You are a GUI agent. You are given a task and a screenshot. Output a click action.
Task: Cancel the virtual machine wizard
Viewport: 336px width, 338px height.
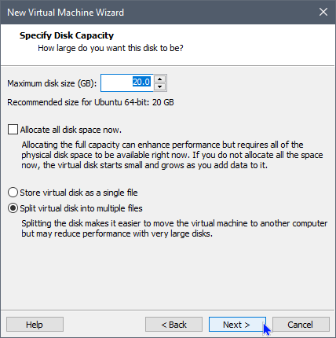(301, 325)
